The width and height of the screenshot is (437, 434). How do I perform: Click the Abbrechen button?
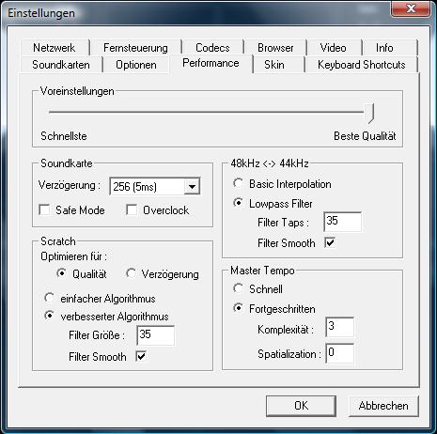point(383,406)
